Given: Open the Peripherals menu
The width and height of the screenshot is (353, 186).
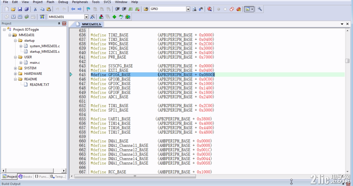Looking at the screenshot, I should 80,2.
